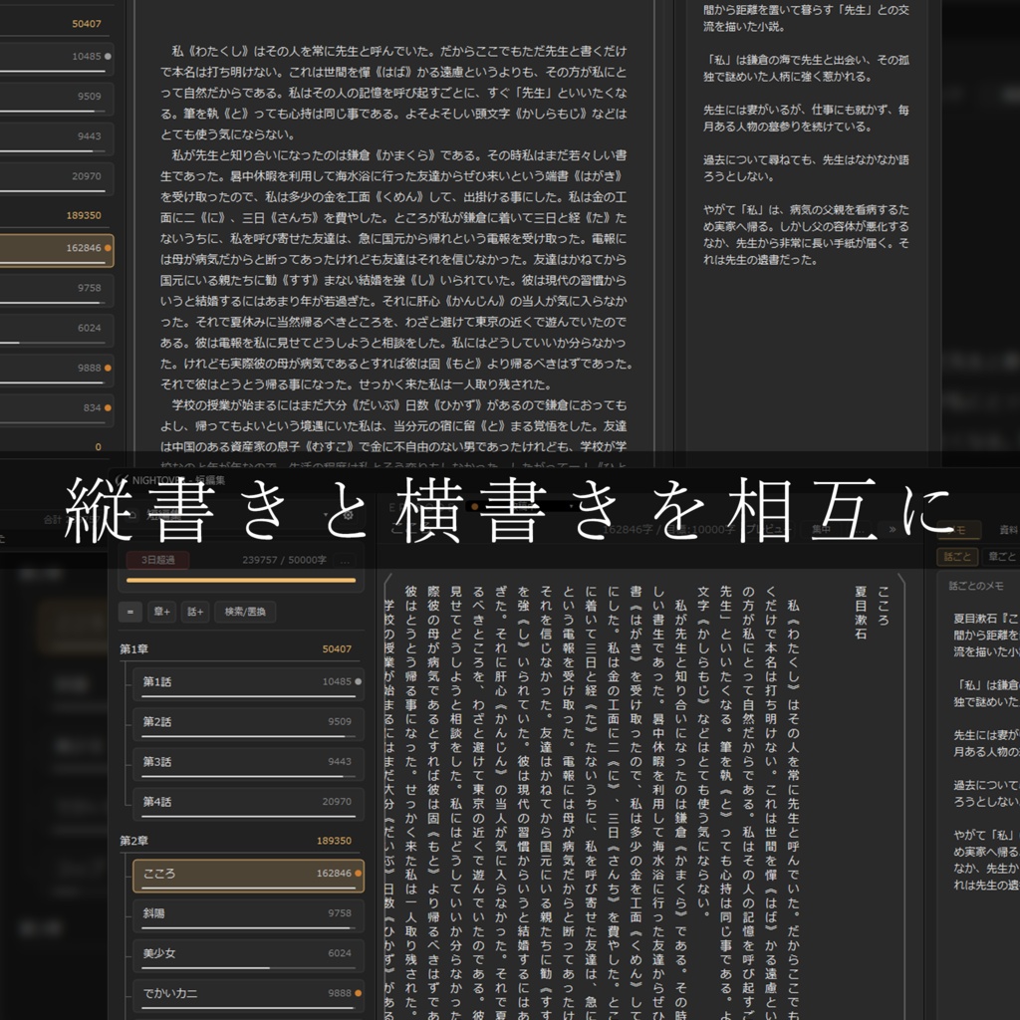Screen dimensions: 1020x1020
Task: Click the 3日超過 overdue badge
Action: [158, 560]
